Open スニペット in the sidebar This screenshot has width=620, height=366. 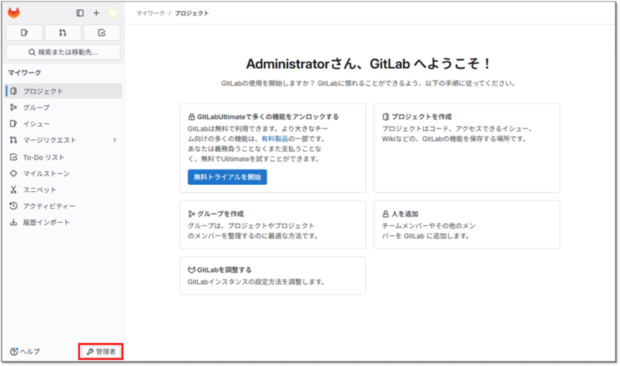(64, 190)
